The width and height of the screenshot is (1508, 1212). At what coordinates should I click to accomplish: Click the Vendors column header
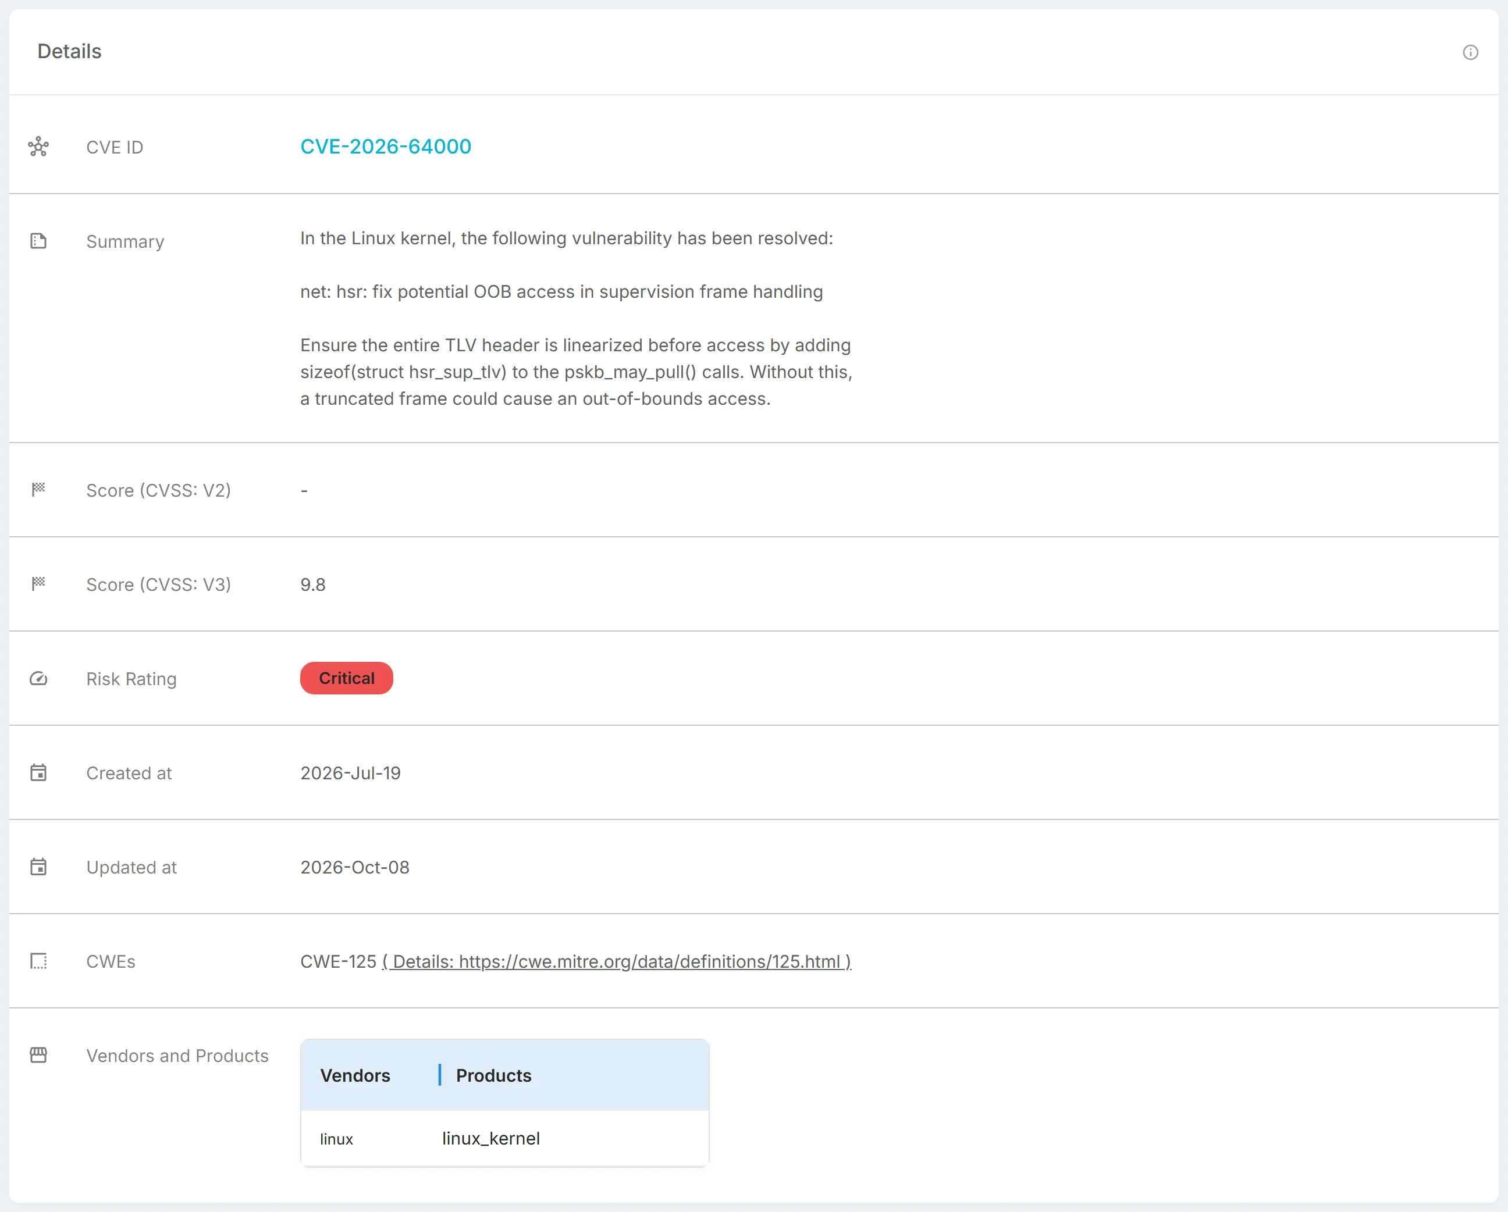tap(355, 1076)
